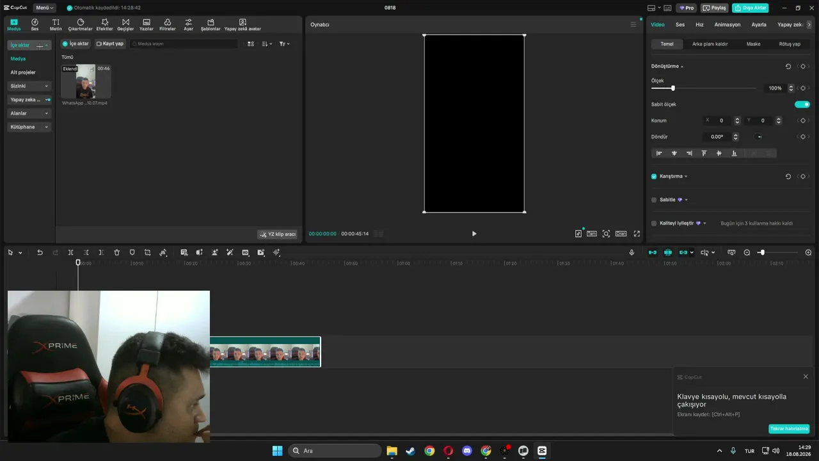The width and height of the screenshot is (819, 461).
Task: Split the clip at the playhead
Action: click(70, 253)
